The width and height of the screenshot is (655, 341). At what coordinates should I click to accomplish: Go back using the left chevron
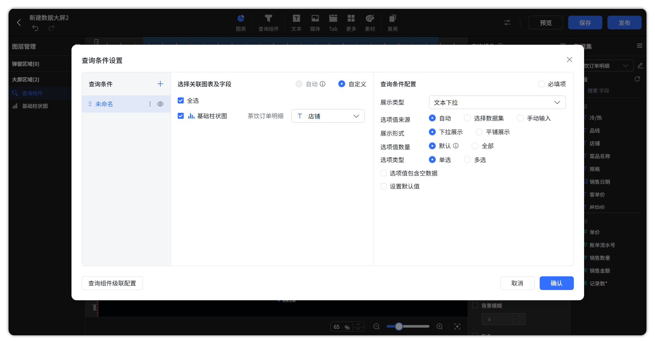click(19, 23)
